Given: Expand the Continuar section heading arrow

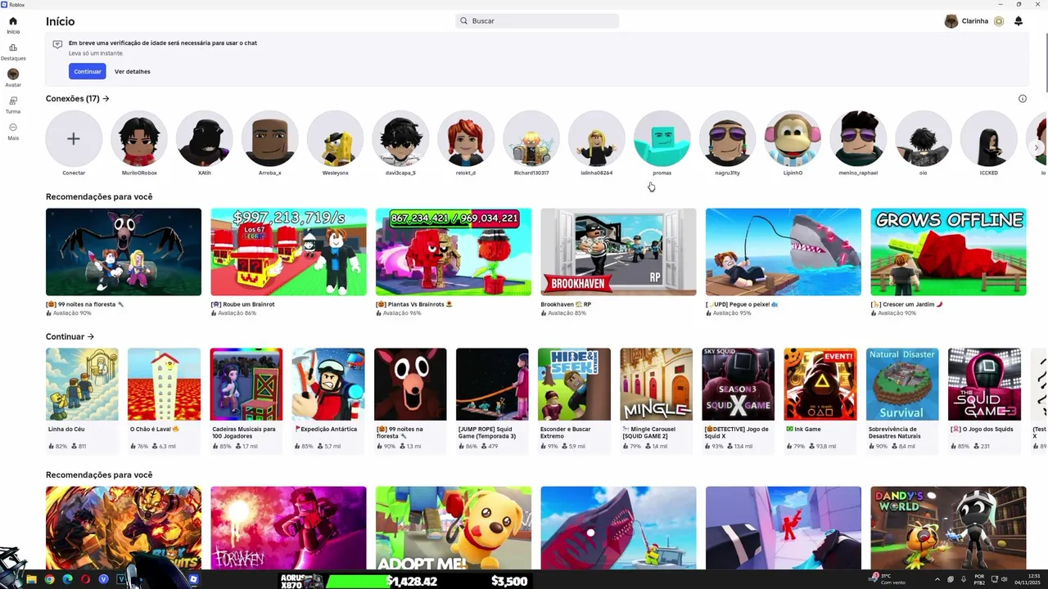Looking at the screenshot, I should click(91, 337).
